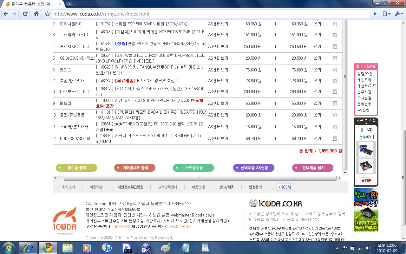The width and height of the screenshot is (406, 254).
Task: Show hidden tray icons arrow
Action: [x=337, y=248]
